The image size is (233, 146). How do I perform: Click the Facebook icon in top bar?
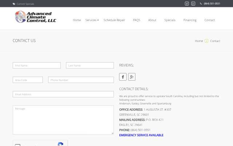click(187, 4)
